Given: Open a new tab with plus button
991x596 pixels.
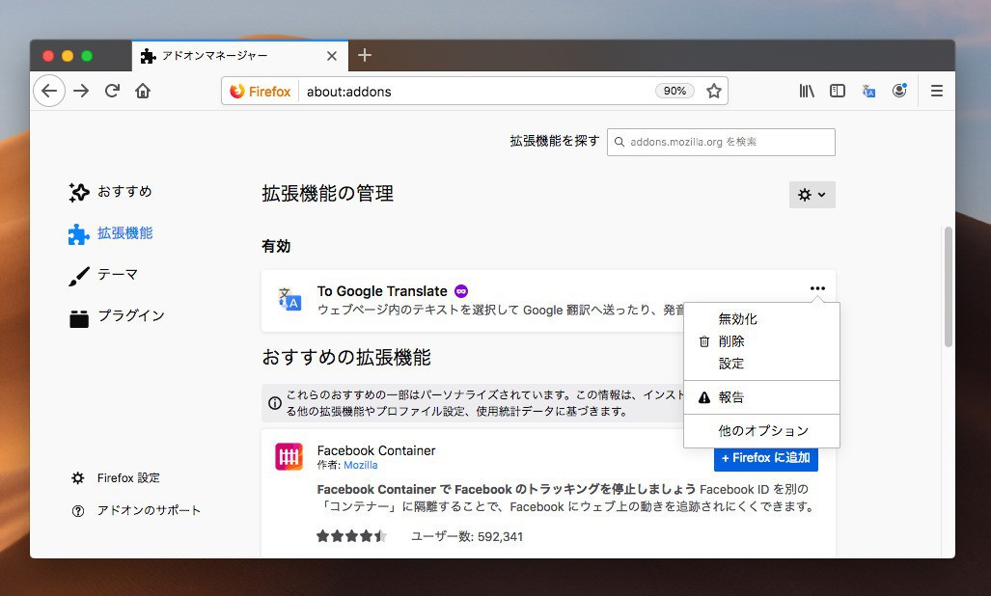Looking at the screenshot, I should click(365, 56).
